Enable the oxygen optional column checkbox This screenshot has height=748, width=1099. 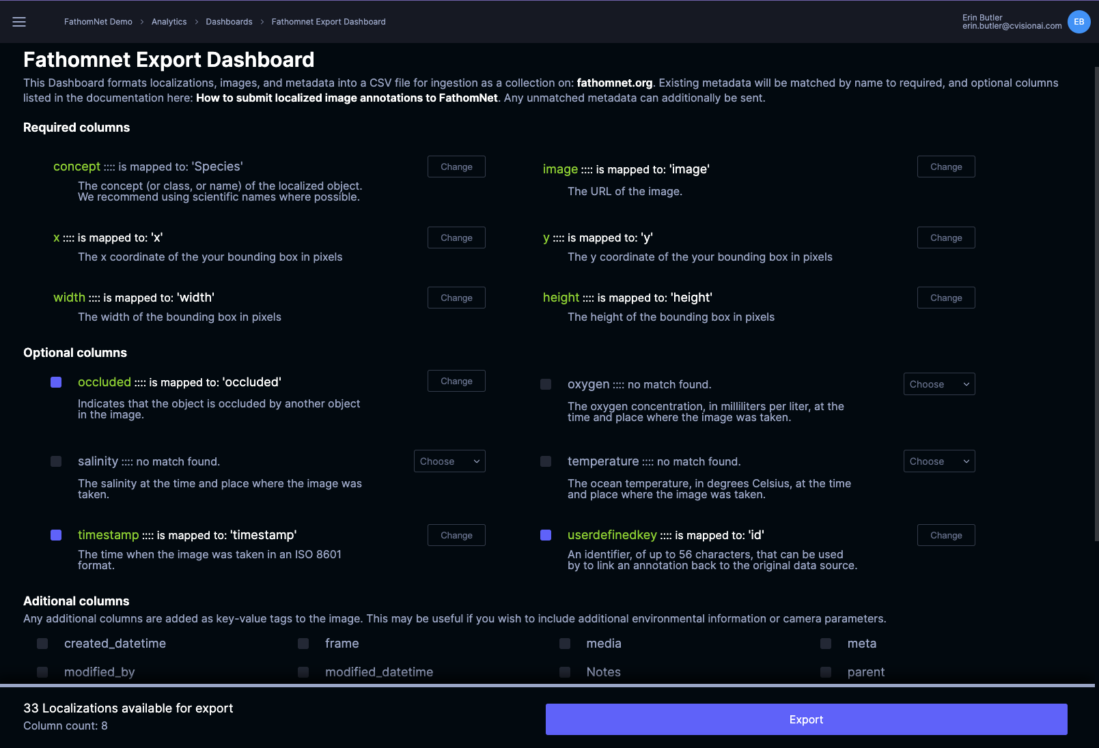point(546,384)
